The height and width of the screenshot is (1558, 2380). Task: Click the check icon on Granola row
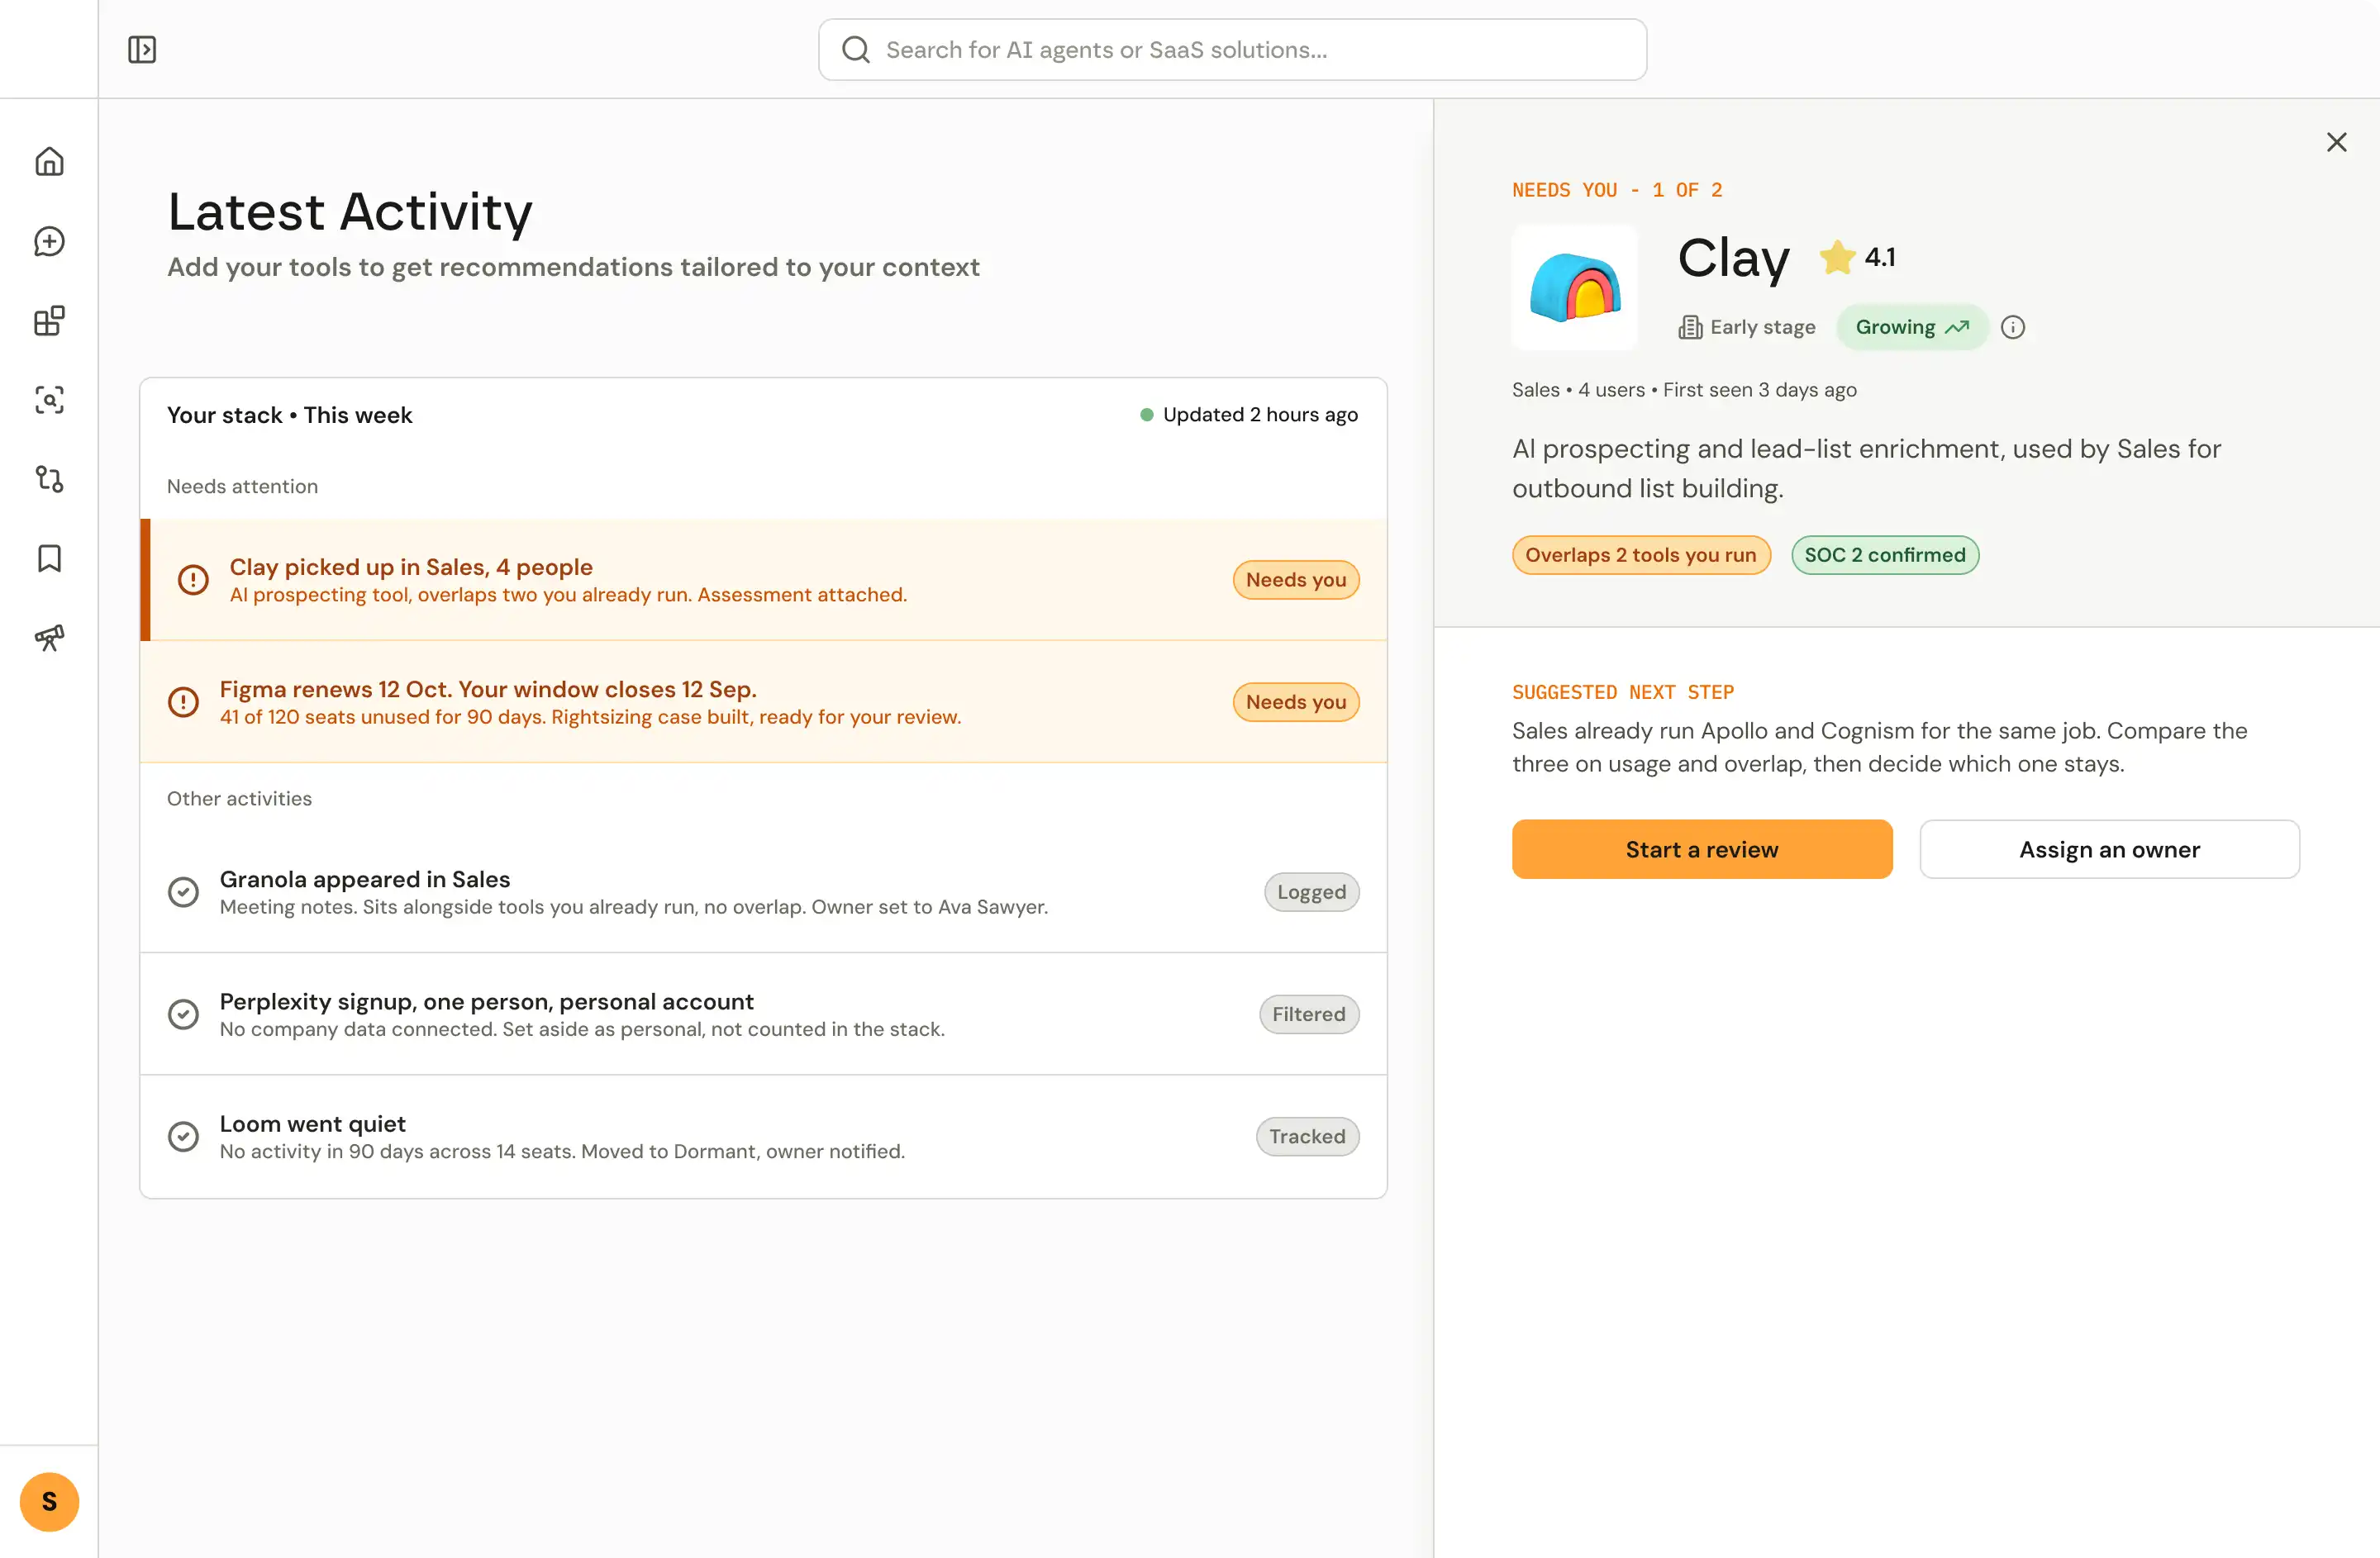pos(183,891)
